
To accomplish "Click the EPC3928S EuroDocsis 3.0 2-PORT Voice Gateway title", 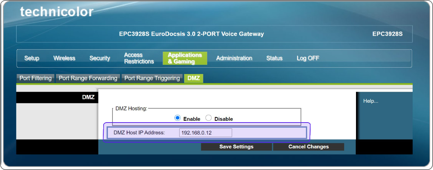I will [191, 34].
